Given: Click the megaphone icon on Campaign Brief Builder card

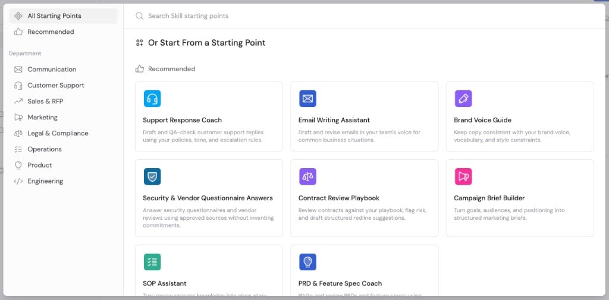Looking at the screenshot, I should (463, 176).
